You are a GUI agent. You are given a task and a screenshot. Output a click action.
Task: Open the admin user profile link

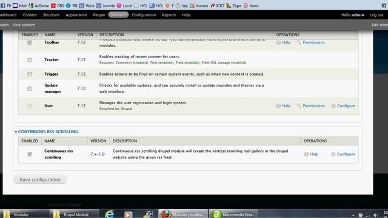(358, 15)
